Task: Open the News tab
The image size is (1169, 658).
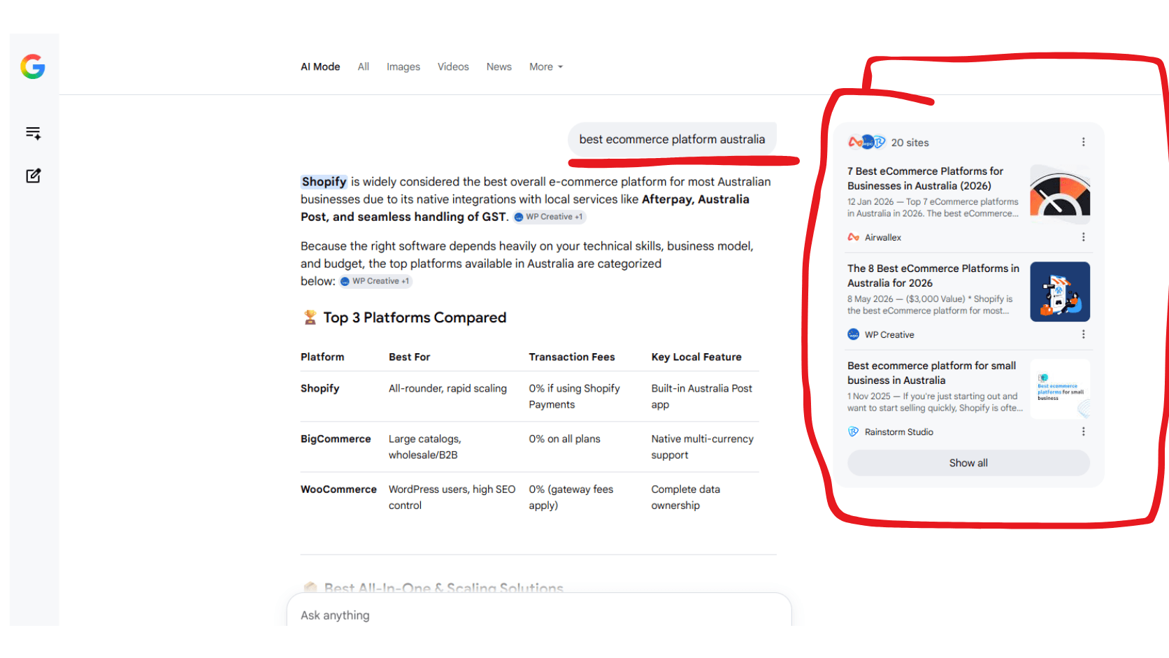Action: pos(499,66)
